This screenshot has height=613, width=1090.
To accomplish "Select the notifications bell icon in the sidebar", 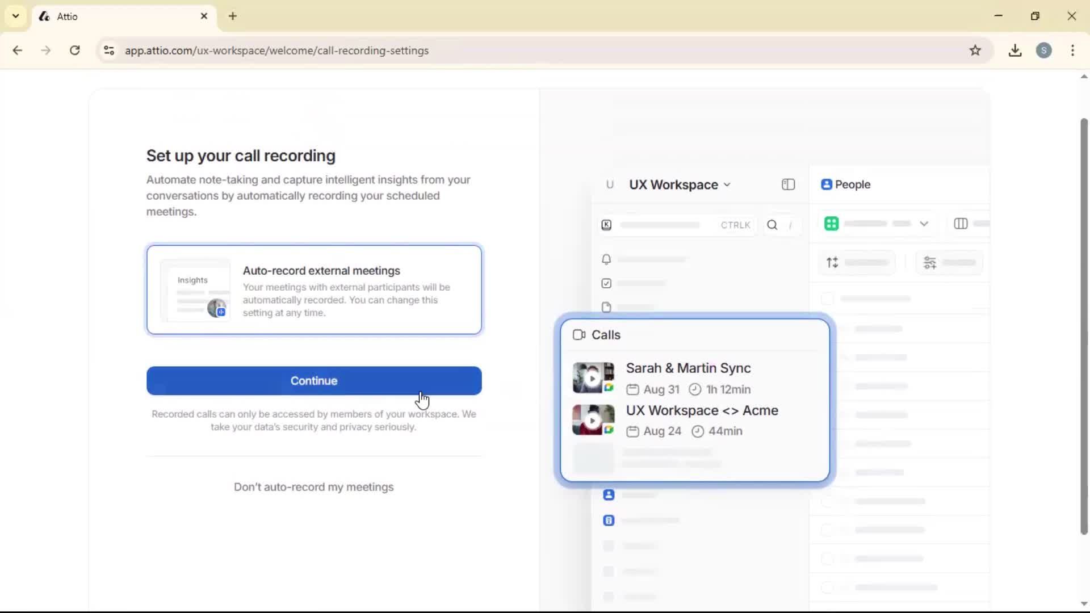I will [x=606, y=259].
